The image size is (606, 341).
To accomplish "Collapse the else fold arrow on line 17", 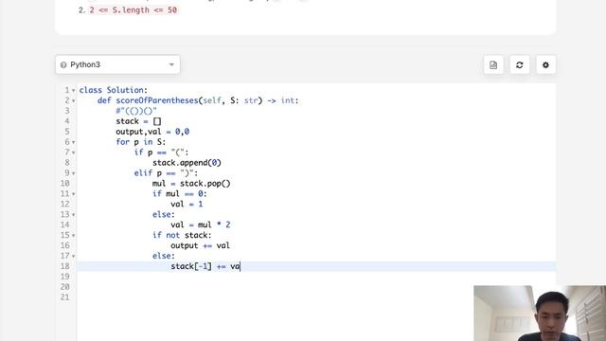I will (74, 256).
